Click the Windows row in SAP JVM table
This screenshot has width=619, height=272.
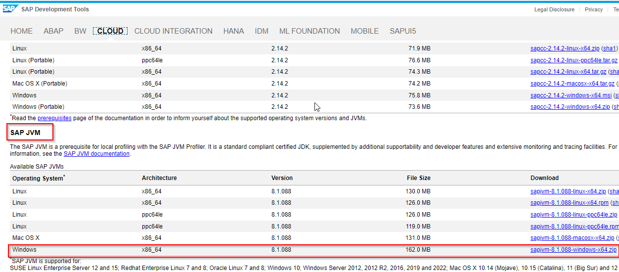[x=314, y=250]
